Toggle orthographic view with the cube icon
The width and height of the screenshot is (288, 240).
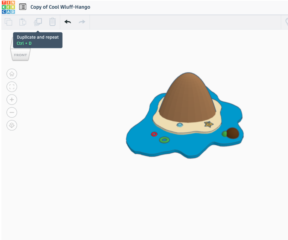click(x=12, y=125)
